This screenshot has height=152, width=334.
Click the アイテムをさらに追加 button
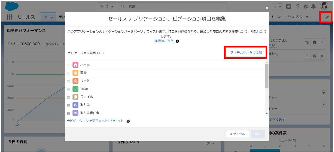(246, 53)
